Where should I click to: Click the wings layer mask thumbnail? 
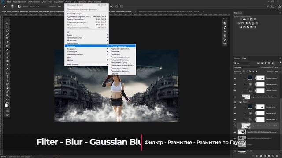260,78
